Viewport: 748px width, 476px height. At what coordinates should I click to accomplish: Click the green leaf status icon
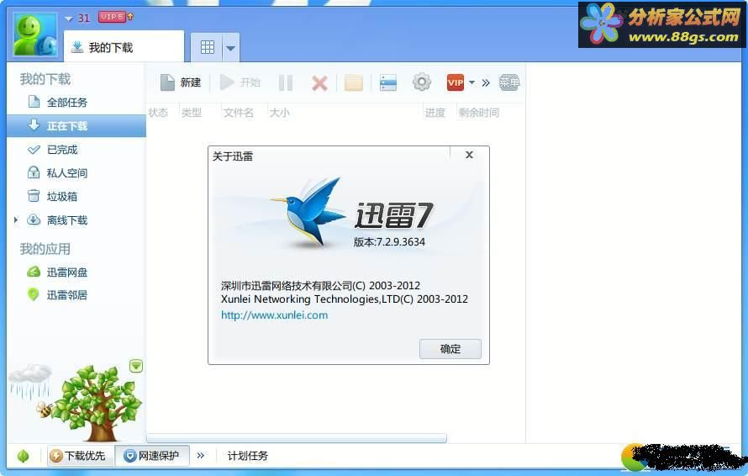point(23,456)
